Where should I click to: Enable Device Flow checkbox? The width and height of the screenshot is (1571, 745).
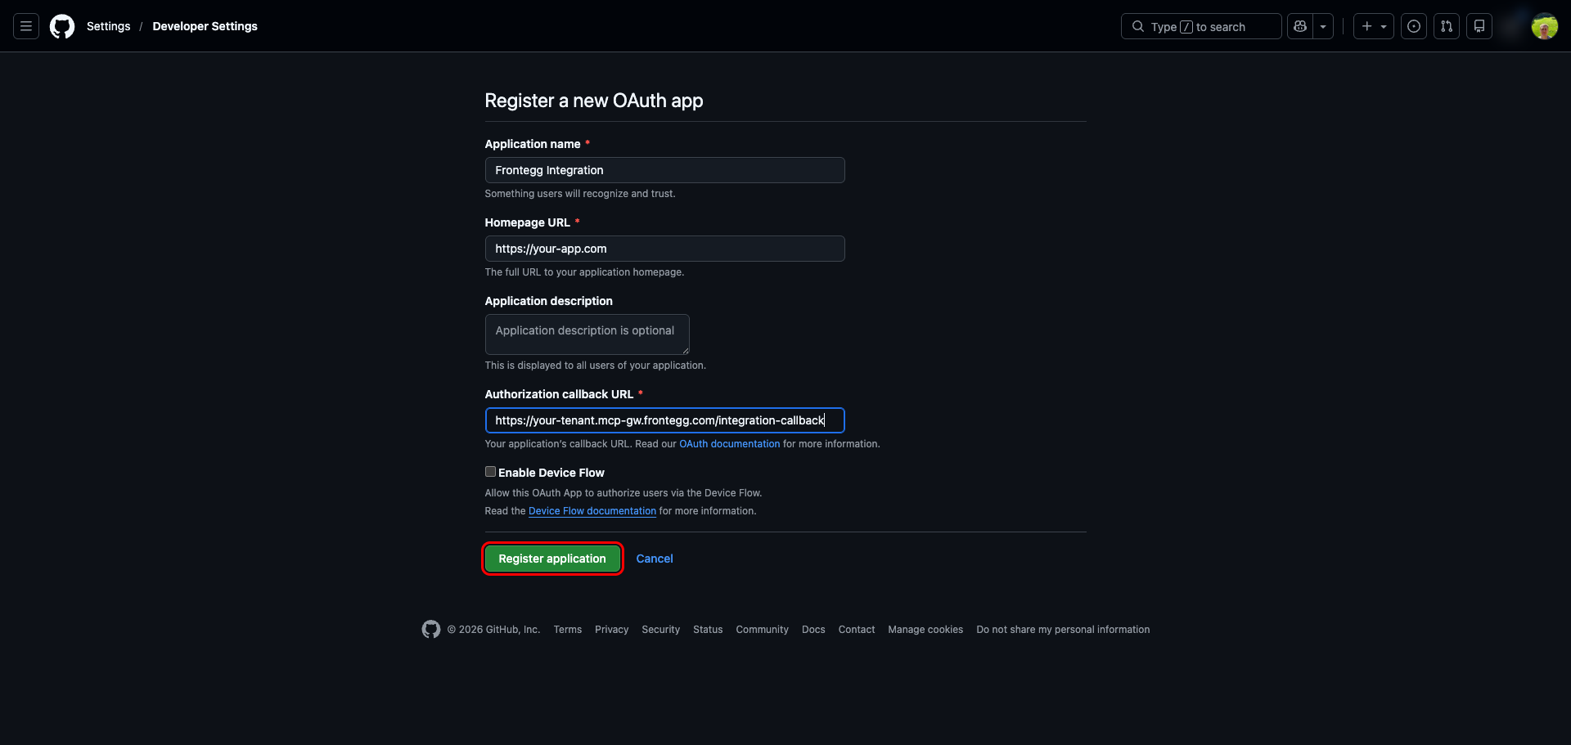[x=490, y=472]
